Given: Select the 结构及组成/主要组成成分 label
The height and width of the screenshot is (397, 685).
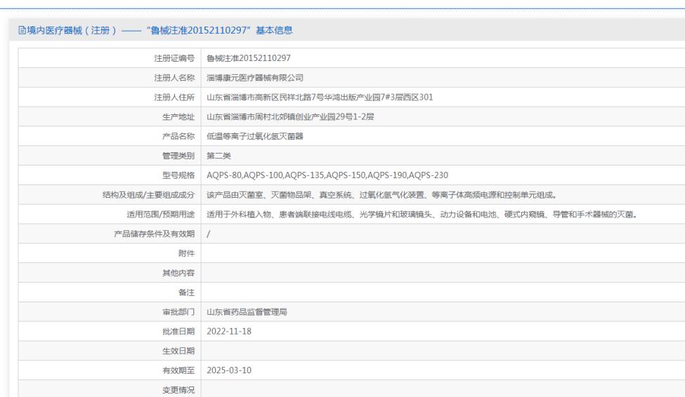Looking at the screenshot, I should point(148,194).
